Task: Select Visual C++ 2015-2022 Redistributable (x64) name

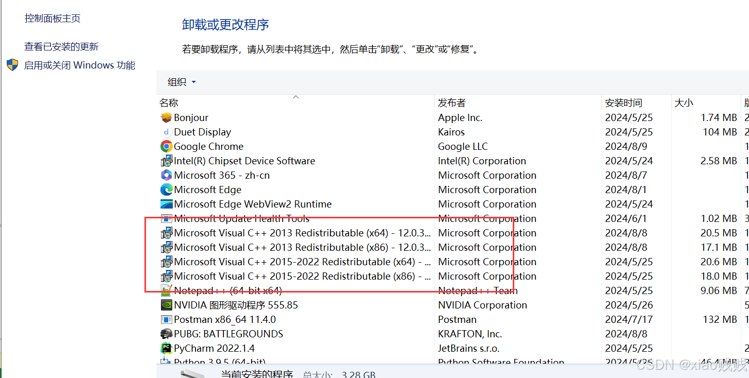Action: point(303,262)
